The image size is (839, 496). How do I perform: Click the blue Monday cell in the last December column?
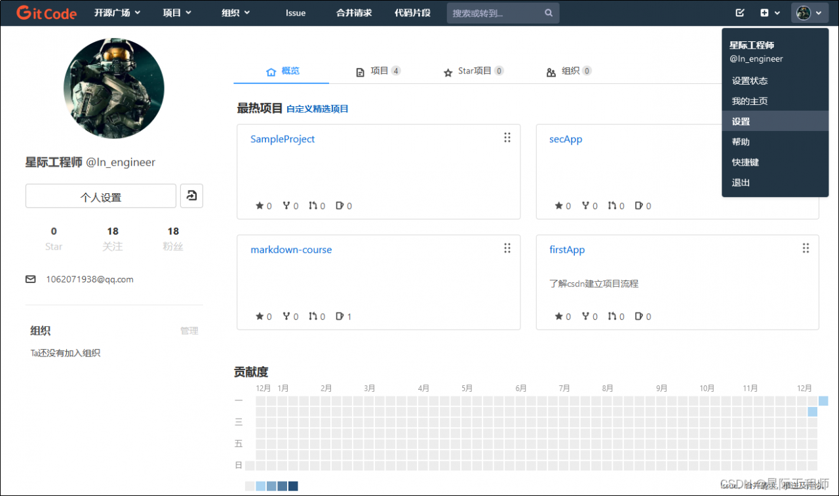tap(823, 401)
